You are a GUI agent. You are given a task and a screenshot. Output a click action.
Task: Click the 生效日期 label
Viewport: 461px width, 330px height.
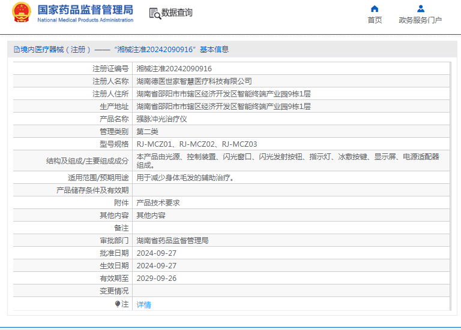click(x=114, y=266)
